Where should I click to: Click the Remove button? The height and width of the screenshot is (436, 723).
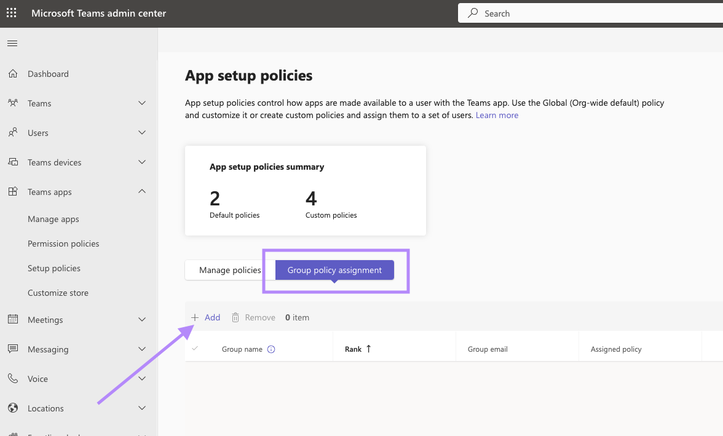(x=253, y=317)
